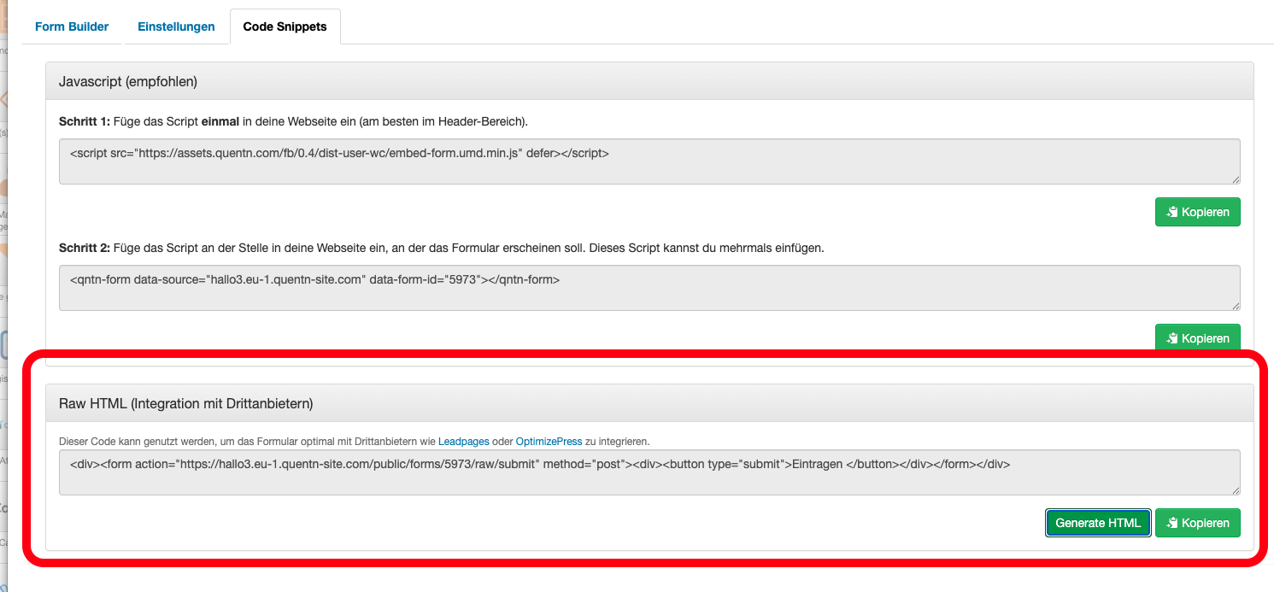
Task: Focus the qntn-form data-source textarea
Action: coord(649,288)
